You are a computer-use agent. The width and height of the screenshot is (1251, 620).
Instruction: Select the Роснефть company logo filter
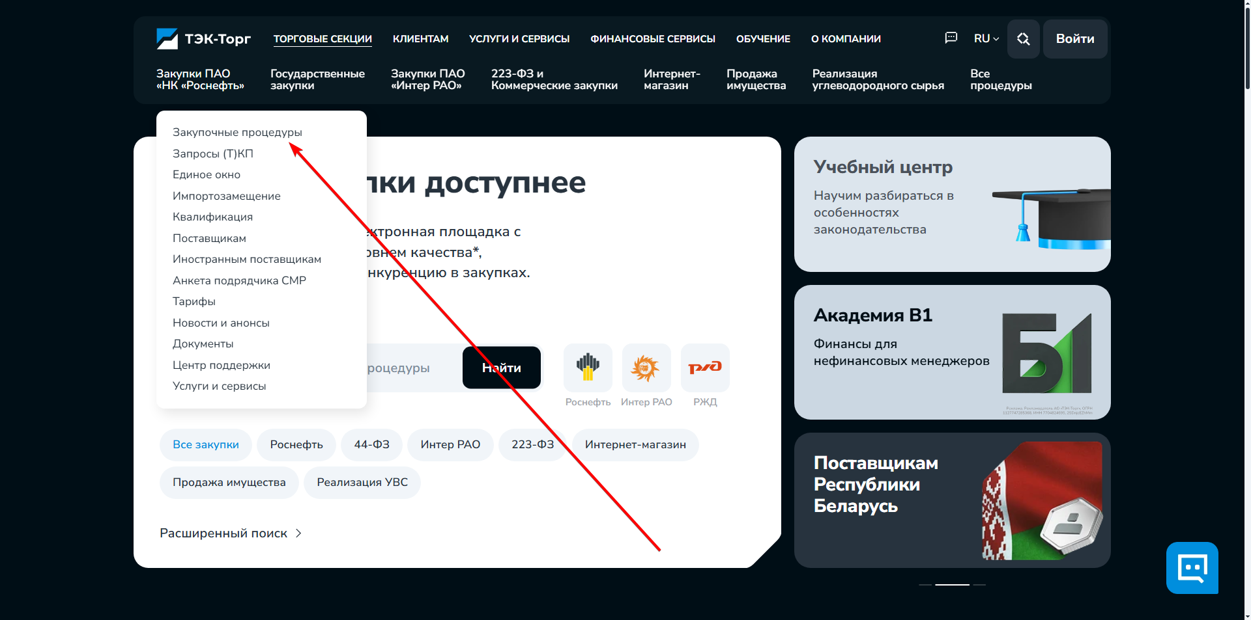588,368
